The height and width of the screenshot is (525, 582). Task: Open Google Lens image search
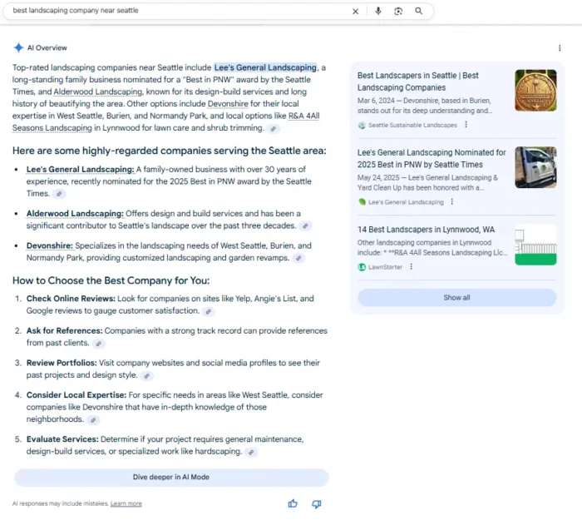[398, 12]
